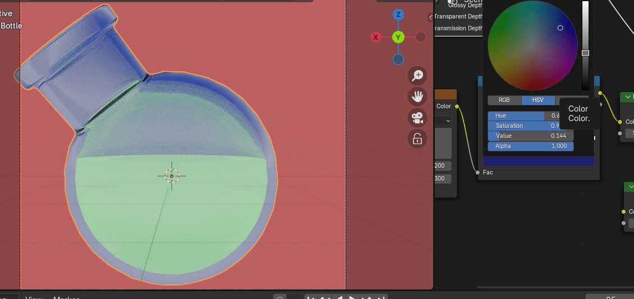Image resolution: width=634 pixels, height=299 pixels.
Task: Select the pan hand viewport icon
Action: 417,96
